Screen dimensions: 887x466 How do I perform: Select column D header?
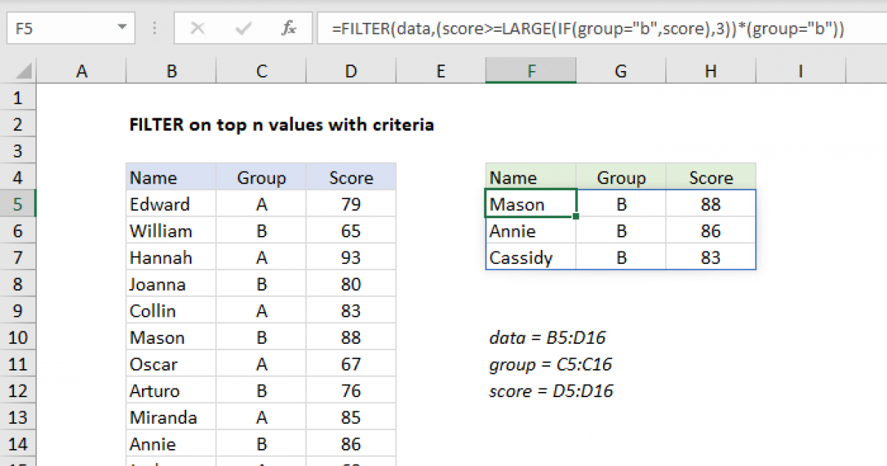coord(351,71)
